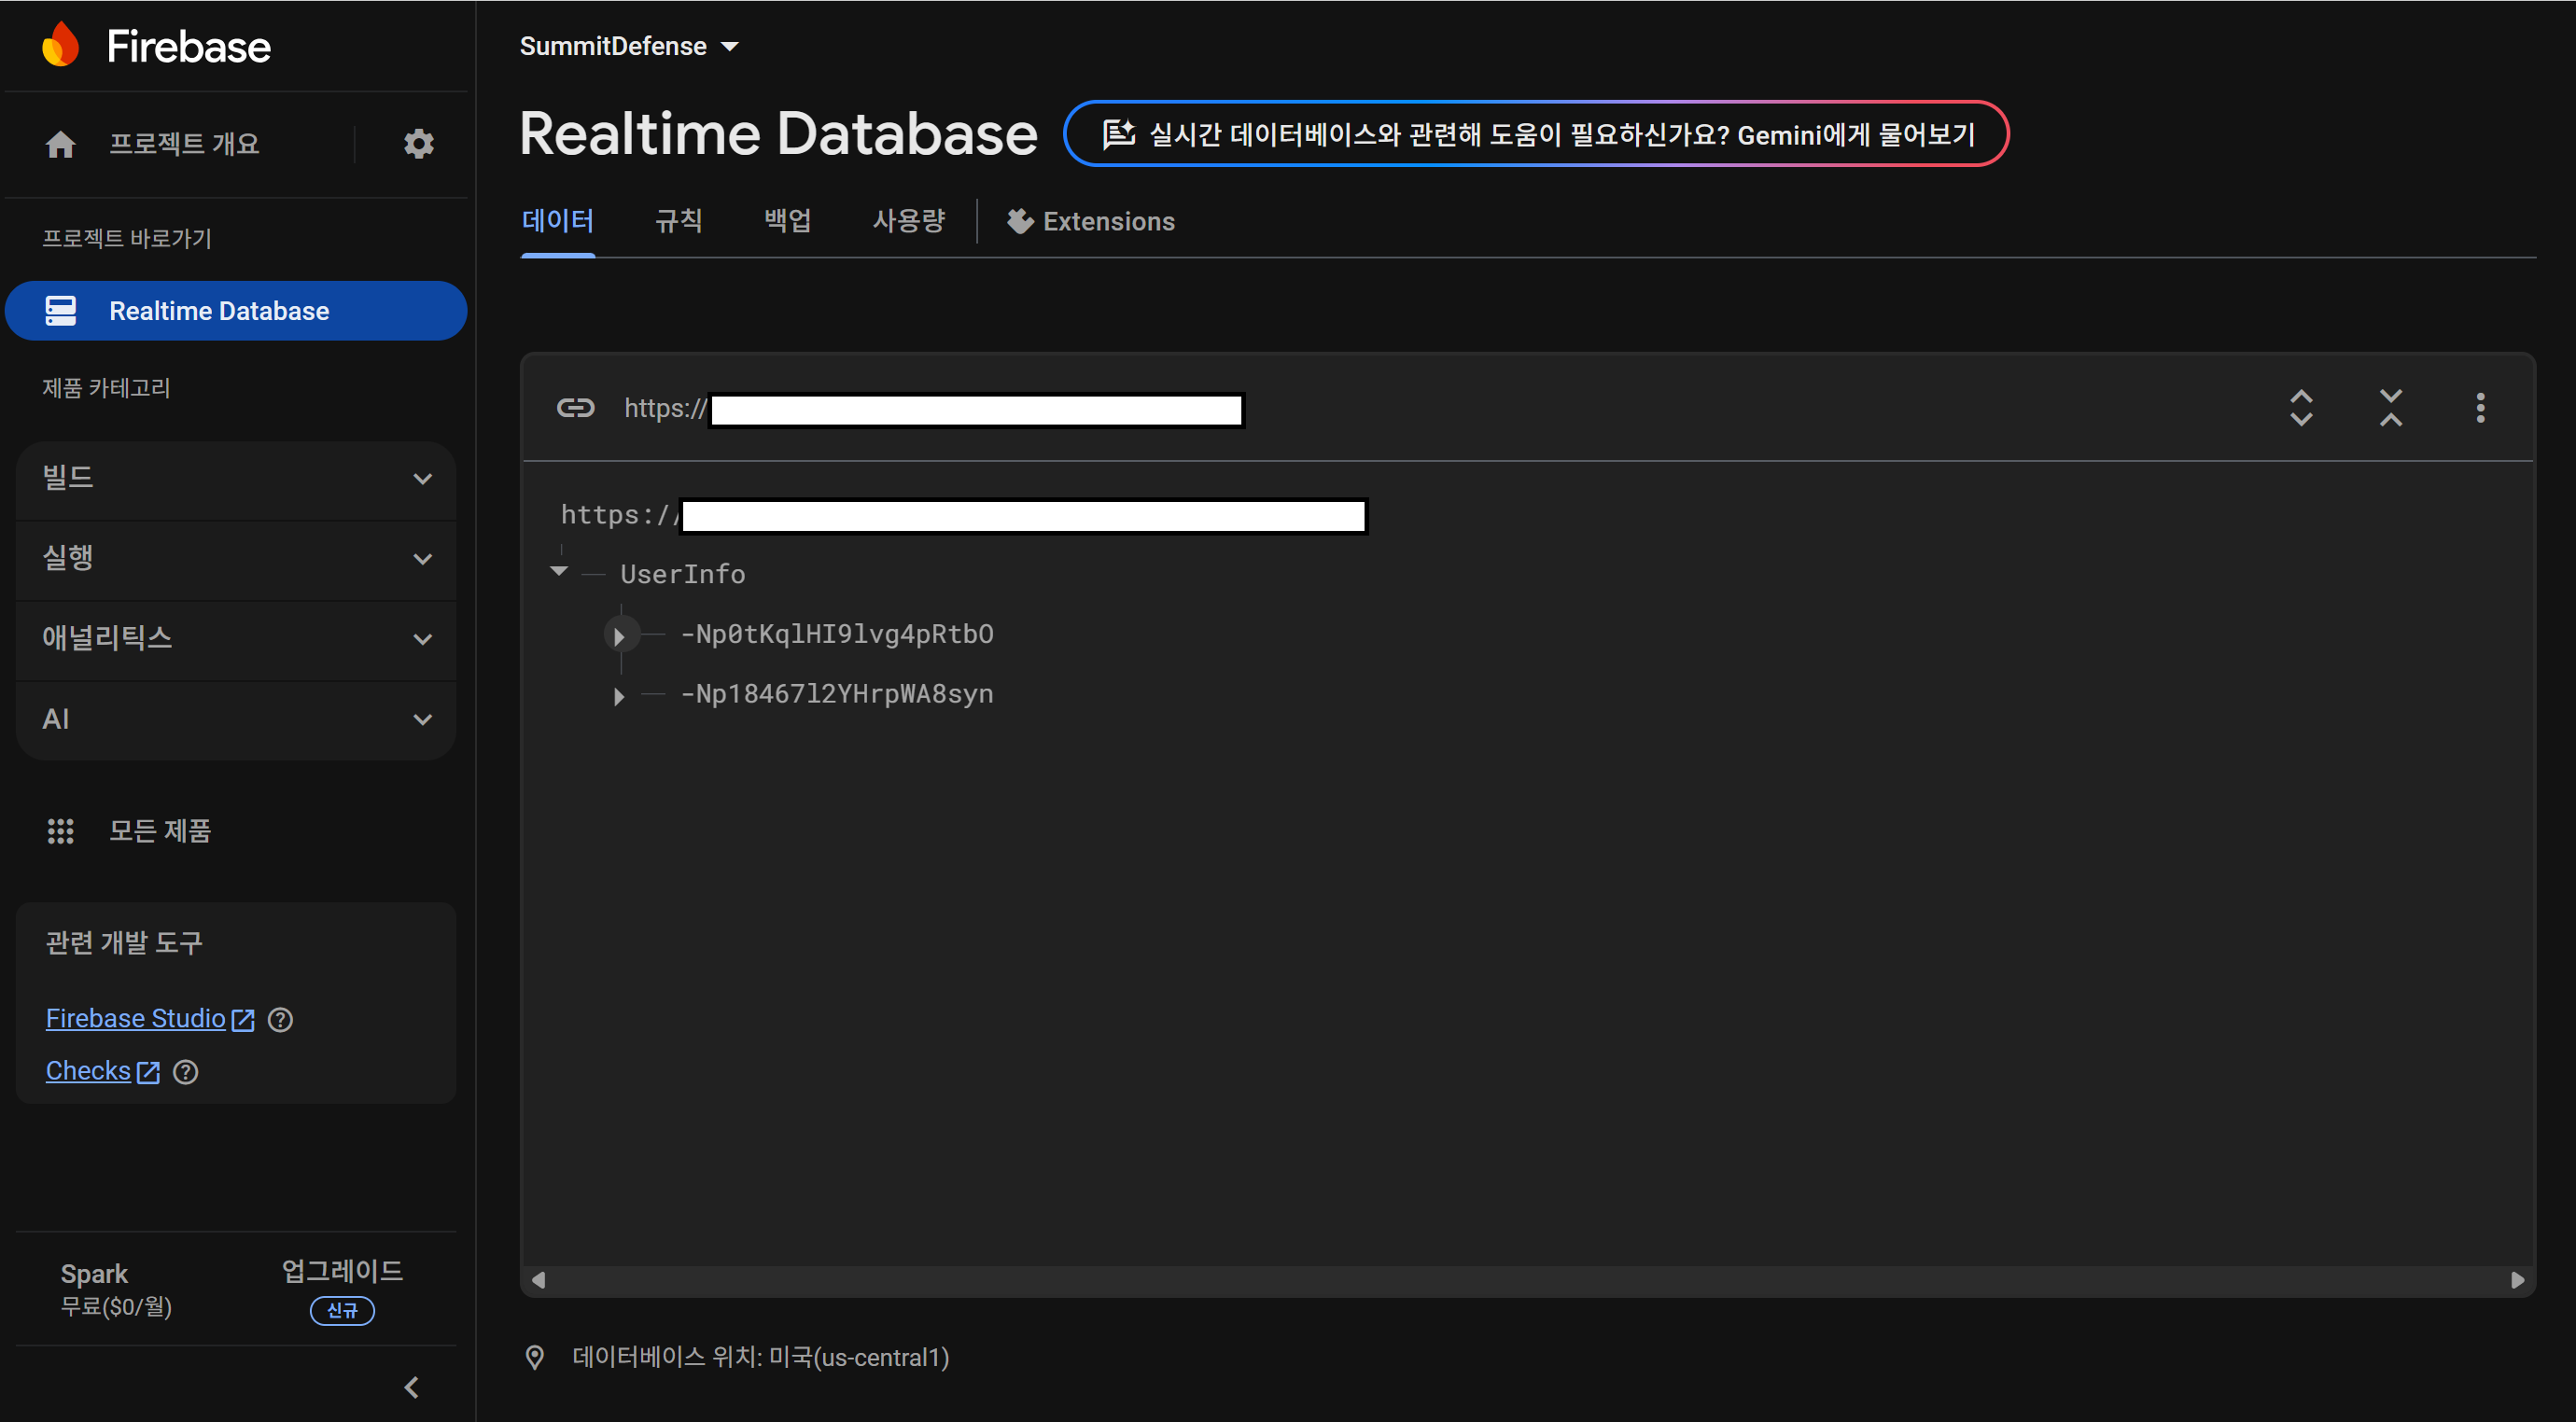This screenshot has width=2576, height=1422.
Task: Click the Gemini help banner button
Action: coord(1536,134)
